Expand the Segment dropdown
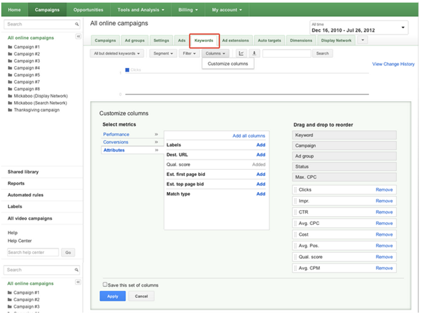Screen dimensions: 423x314 [163, 53]
